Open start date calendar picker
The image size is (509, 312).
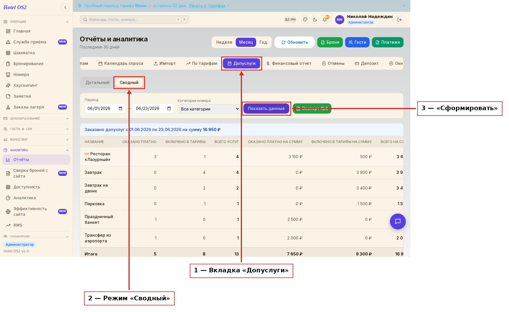click(x=121, y=108)
